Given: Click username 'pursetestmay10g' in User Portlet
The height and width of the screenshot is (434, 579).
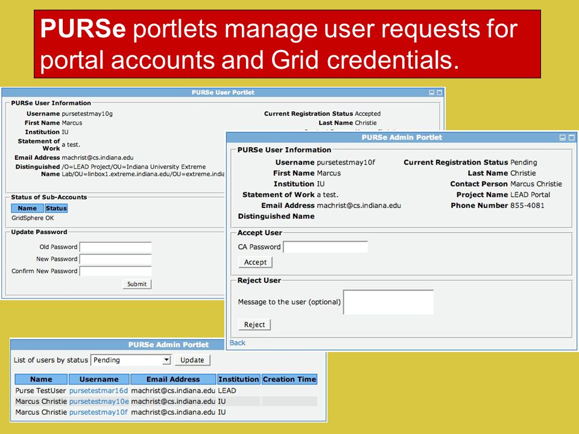Looking at the screenshot, I should click(87, 114).
